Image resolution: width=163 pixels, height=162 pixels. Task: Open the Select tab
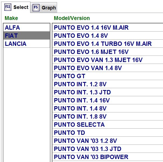(x=16, y=7)
